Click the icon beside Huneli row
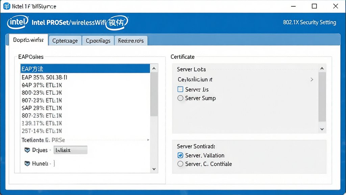 click(x=27, y=164)
